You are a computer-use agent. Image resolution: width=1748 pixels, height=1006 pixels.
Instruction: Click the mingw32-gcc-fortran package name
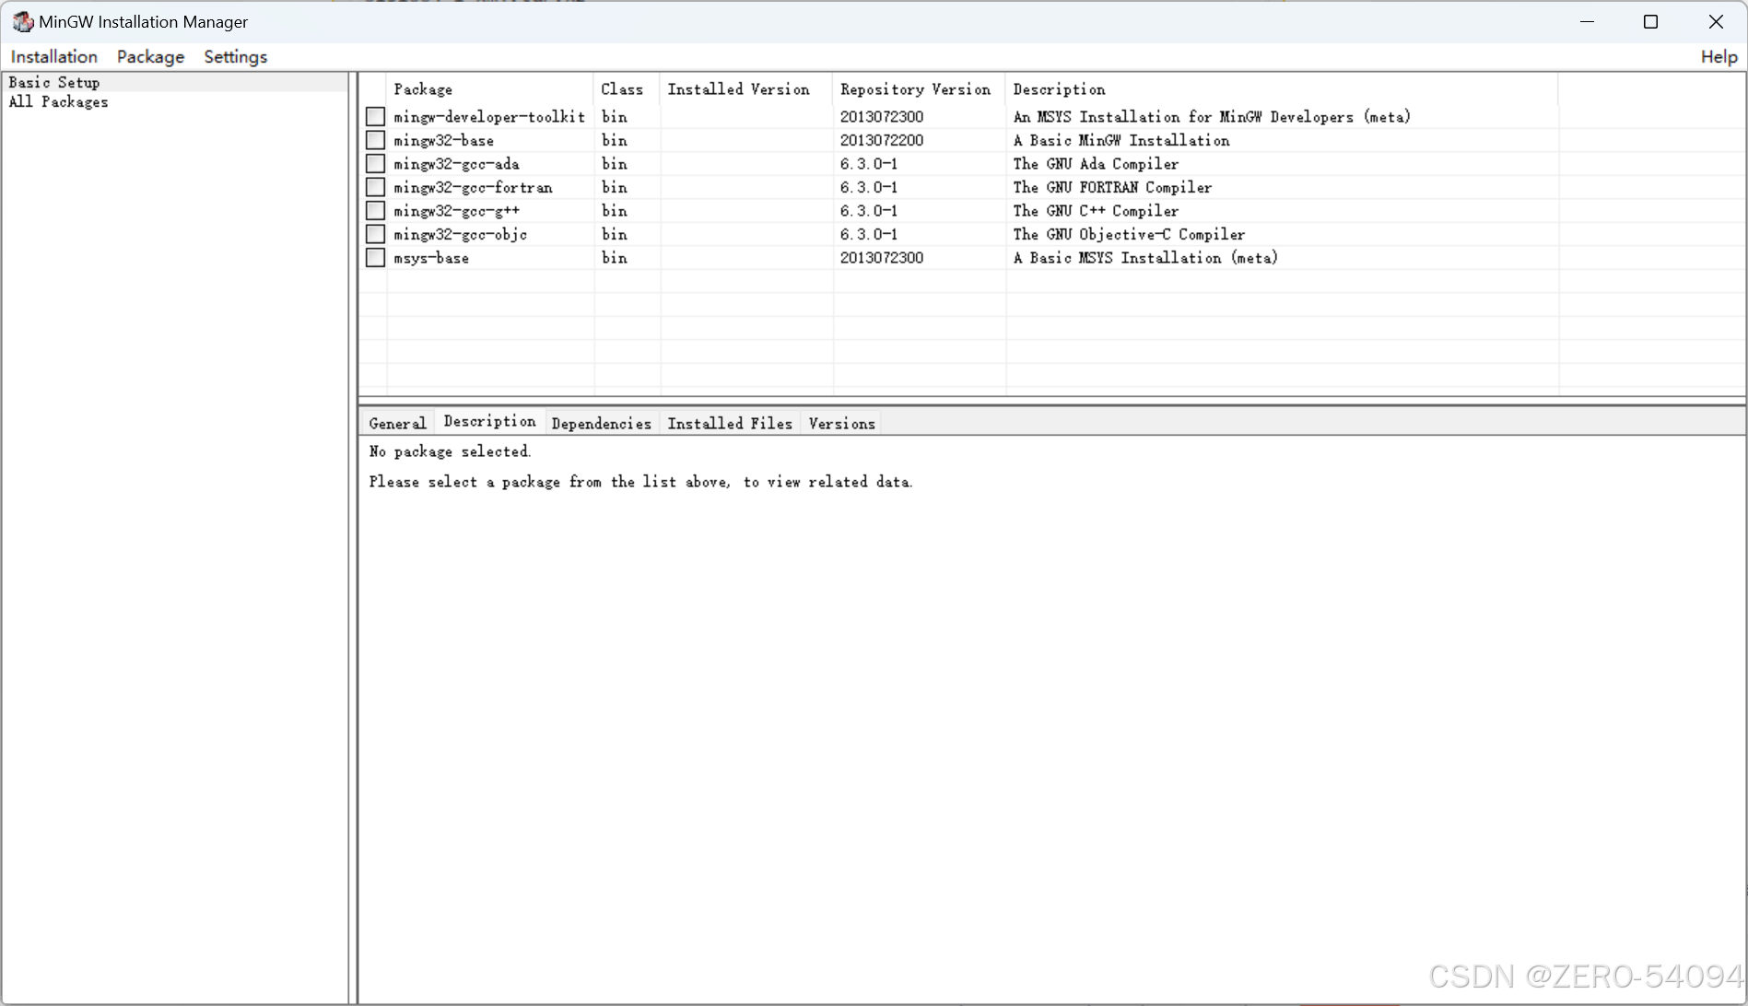(x=473, y=187)
